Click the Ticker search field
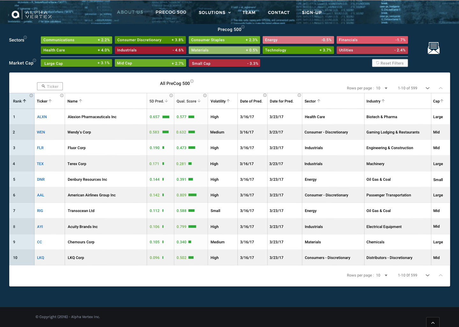The width and height of the screenshot is (459, 327). (x=50, y=86)
